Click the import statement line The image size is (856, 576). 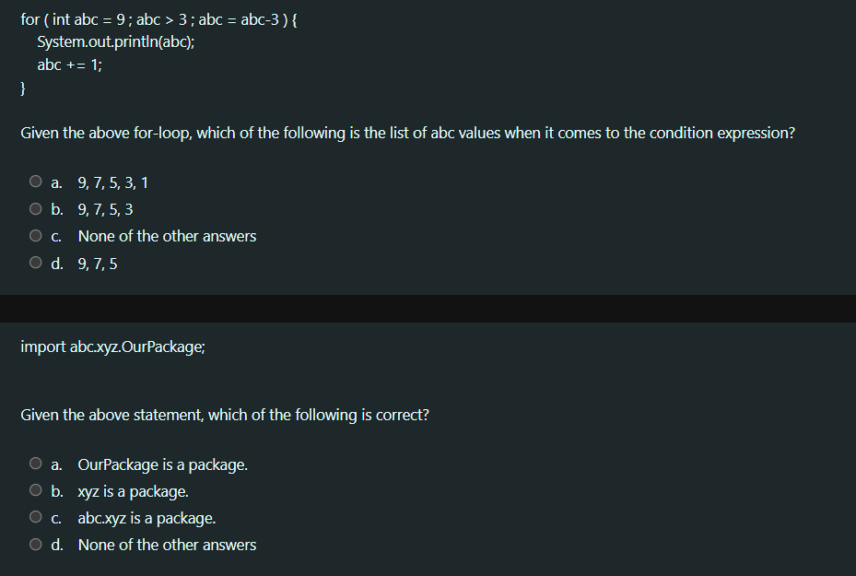click(112, 347)
